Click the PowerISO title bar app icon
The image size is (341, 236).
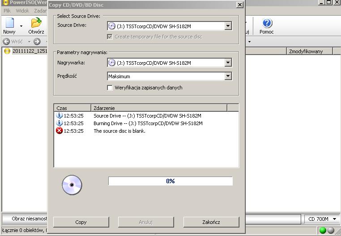click(x=6, y=3)
